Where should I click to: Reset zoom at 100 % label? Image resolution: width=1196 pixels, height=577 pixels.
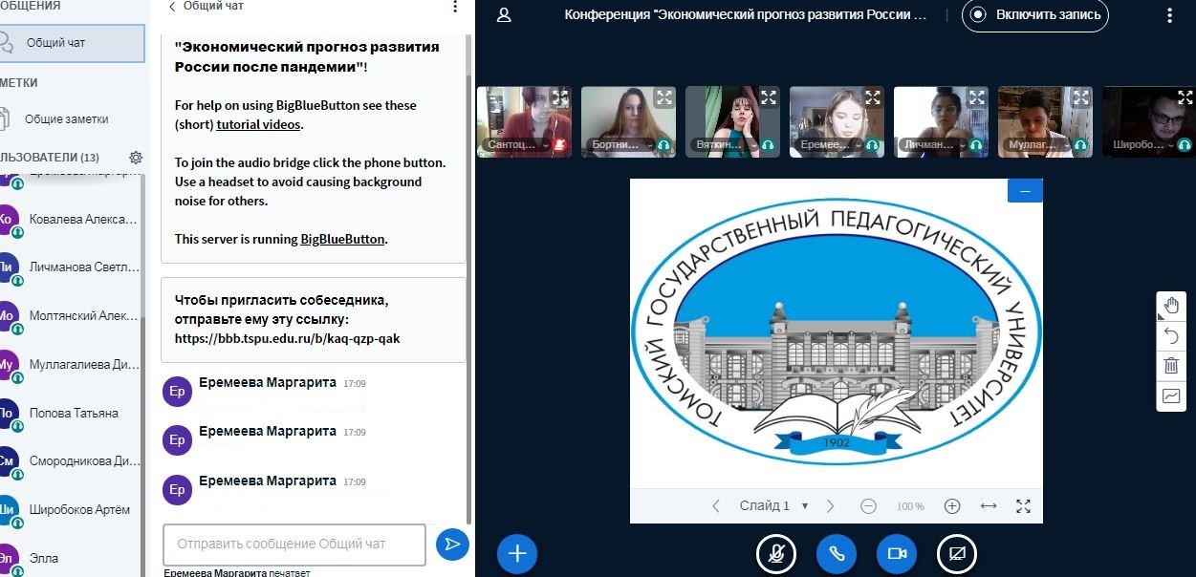[910, 506]
